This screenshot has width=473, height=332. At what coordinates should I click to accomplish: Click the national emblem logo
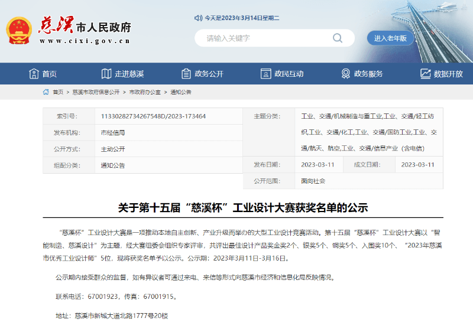pyautogui.click(x=19, y=31)
